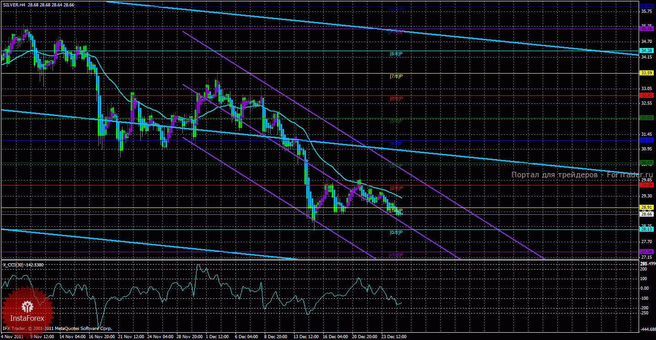Click the 34.15 price axis value
Viewport: 656px width, 340px height.
(646, 57)
